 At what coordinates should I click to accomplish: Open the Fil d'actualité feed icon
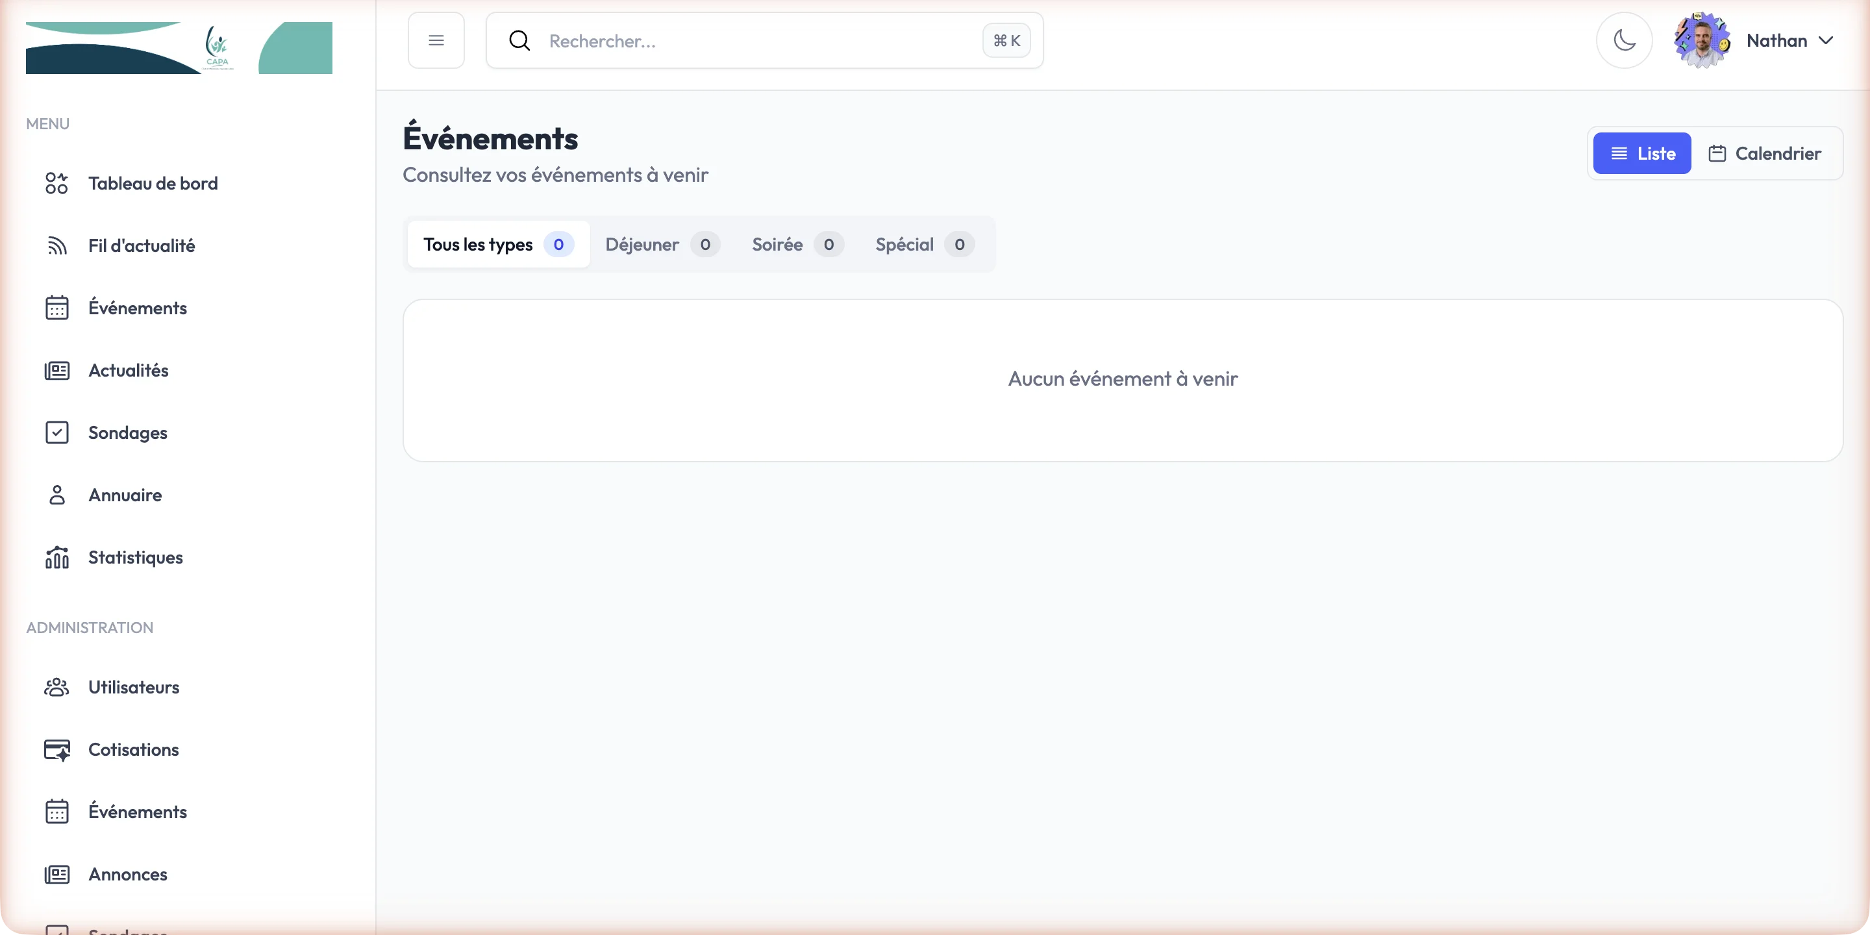pyautogui.click(x=56, y=245)
